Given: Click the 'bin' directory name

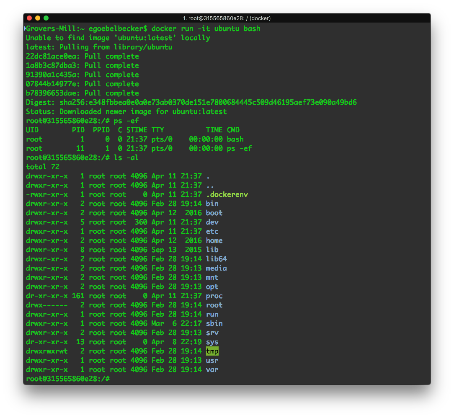Looking at the screenshot, I should (x=212, y=204).
